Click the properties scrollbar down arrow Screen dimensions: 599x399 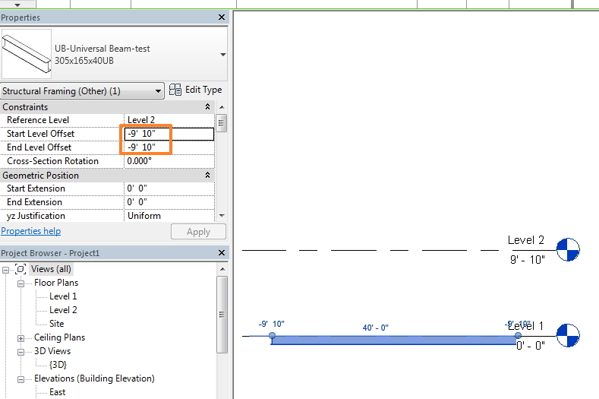(222, 216)
